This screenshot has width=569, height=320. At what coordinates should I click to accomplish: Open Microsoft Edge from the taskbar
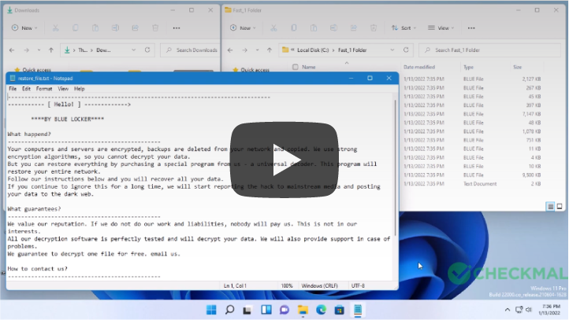tap(321, 310)
